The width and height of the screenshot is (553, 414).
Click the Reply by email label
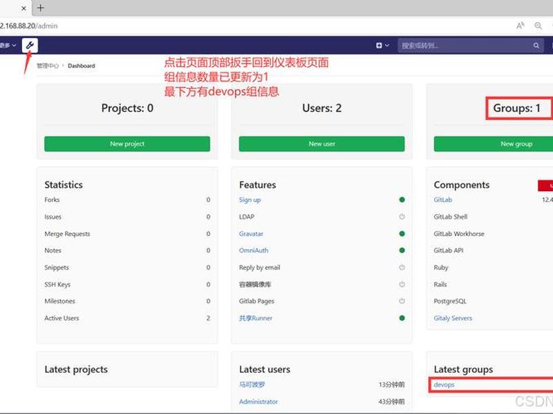click(x=260, y=267)
